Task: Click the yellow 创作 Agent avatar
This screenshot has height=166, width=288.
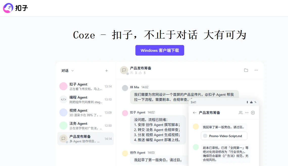Action: (125, 153)
